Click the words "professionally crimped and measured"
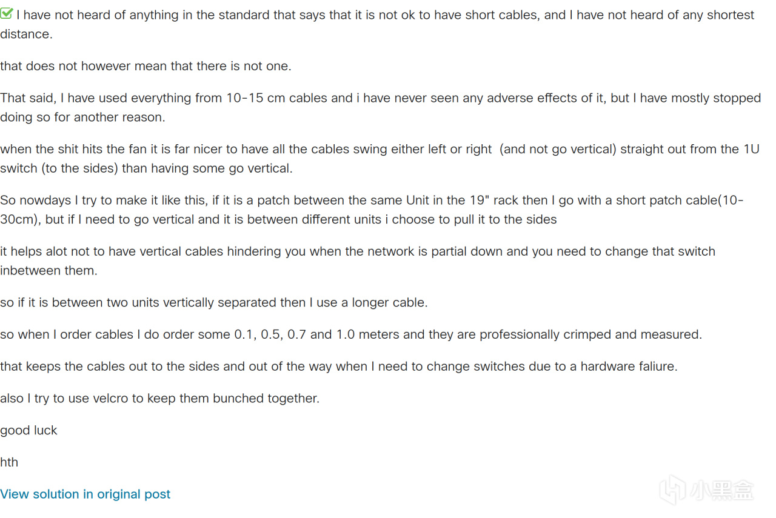Viewport: 776px width, 518px height. 590,334
